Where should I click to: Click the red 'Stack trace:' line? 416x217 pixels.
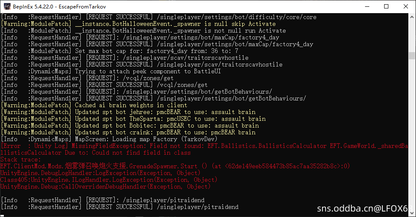(x=21, y=160)
